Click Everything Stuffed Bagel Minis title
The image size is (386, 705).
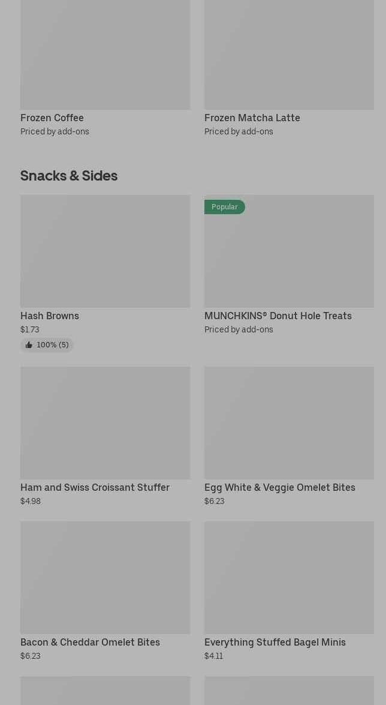(x=275, y=643)
